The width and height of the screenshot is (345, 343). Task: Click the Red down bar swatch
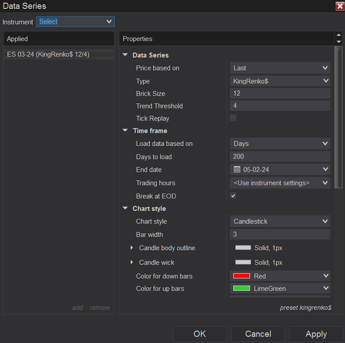(x=241, y=276)
